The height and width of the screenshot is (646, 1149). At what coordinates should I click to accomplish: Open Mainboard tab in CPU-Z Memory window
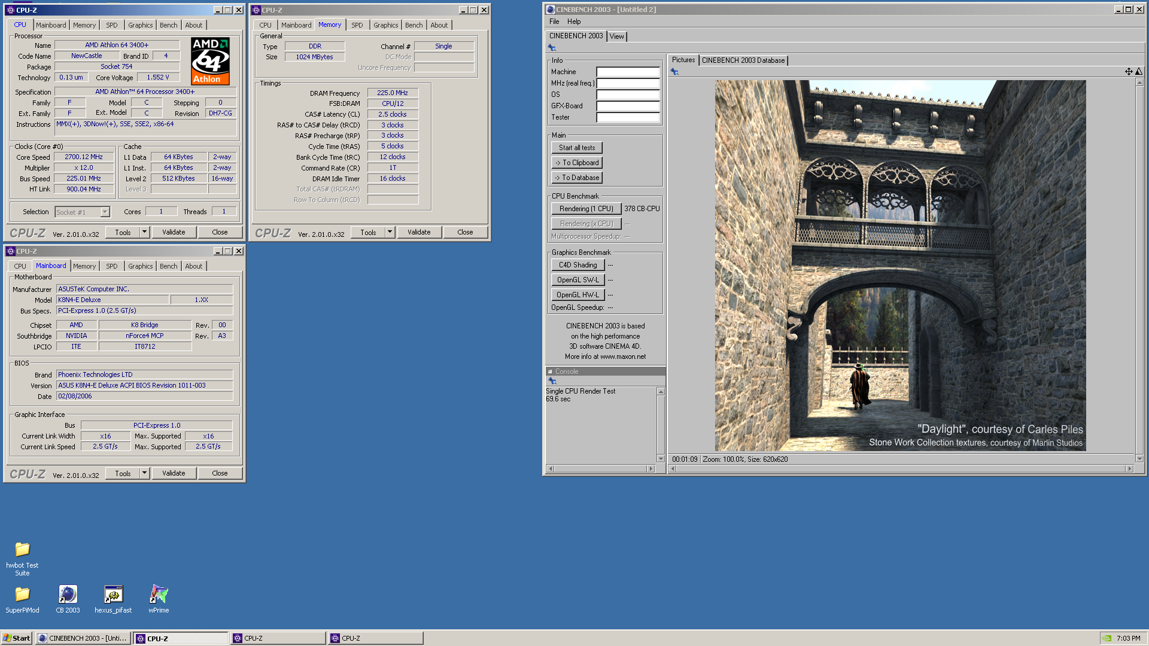click(x=296, y=25)
